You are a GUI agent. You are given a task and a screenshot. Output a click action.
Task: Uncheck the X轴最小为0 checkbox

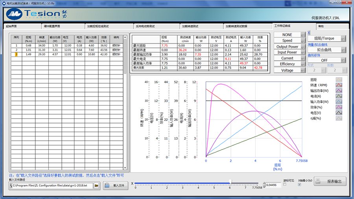pyautogui.click(x=300, y=184)
